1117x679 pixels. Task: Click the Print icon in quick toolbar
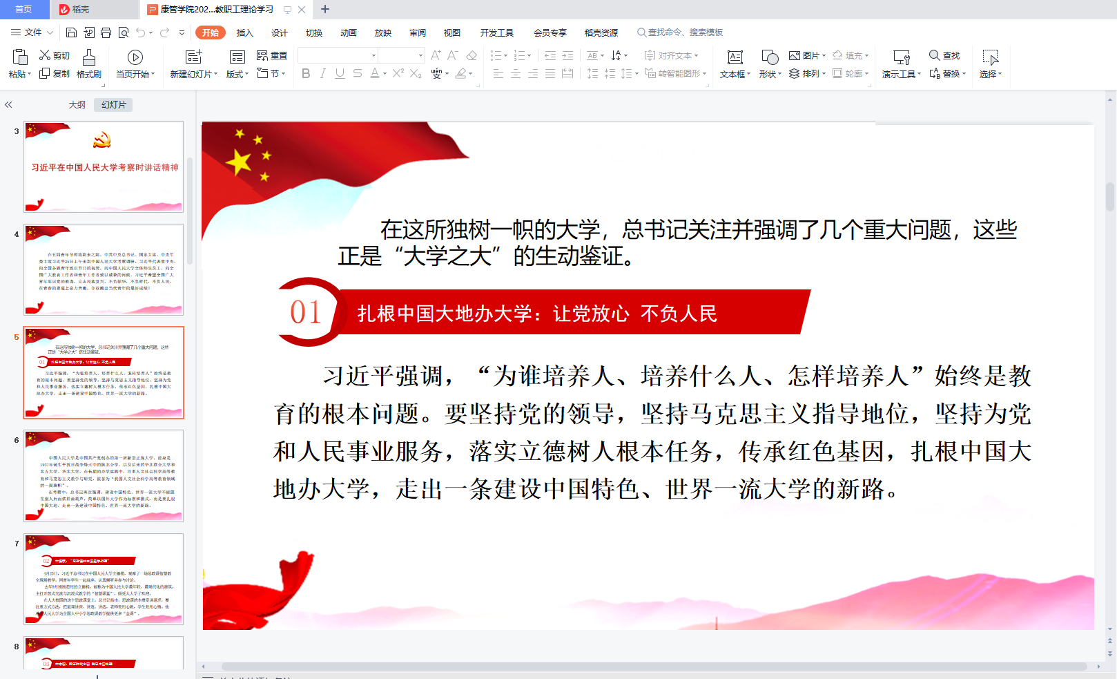coord(106,32)
